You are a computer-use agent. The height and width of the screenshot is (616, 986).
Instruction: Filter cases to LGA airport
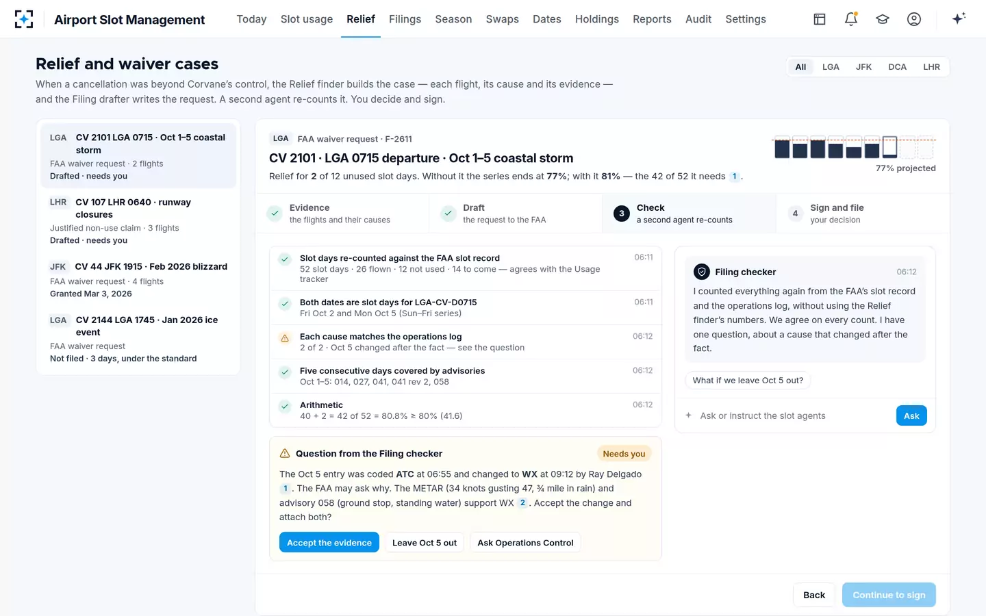click(831, 67)
